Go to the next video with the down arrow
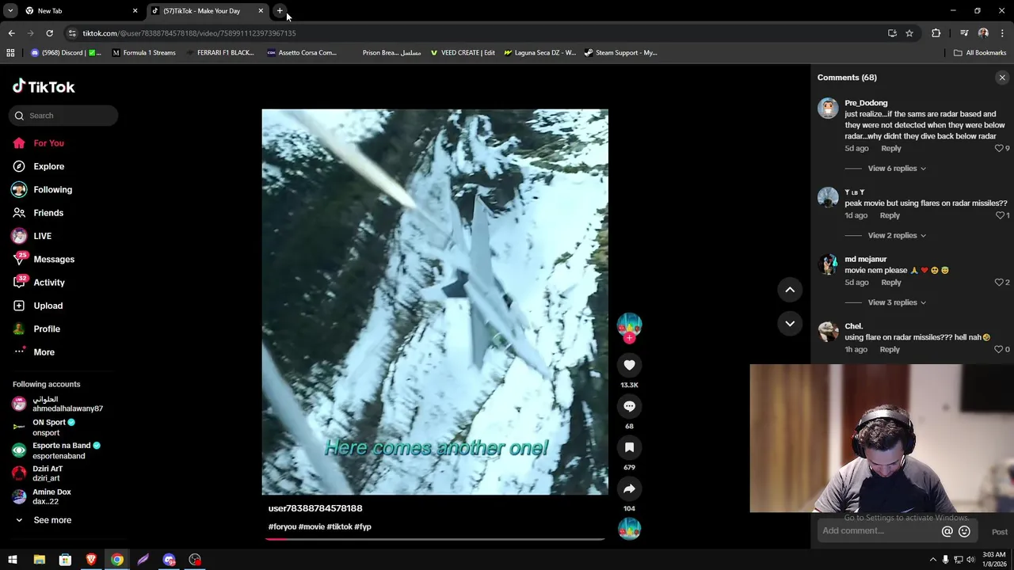This screenshot has width=1014, height=570. coord(790,323)
